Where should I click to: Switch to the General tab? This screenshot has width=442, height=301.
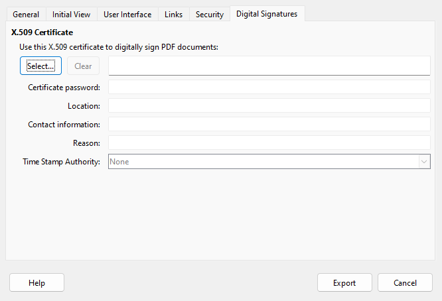tap(26, 15)
